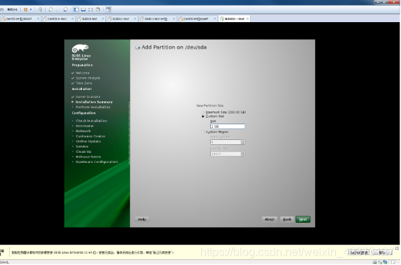Click the End Cylinder field

(x=226, y=154)
